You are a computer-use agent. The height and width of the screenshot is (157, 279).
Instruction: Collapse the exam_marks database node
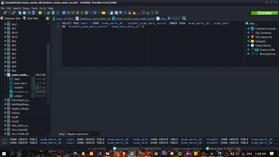pos(5,75)
